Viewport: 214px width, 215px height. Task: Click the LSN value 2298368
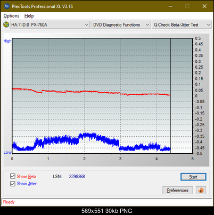(x=77, y=177)
